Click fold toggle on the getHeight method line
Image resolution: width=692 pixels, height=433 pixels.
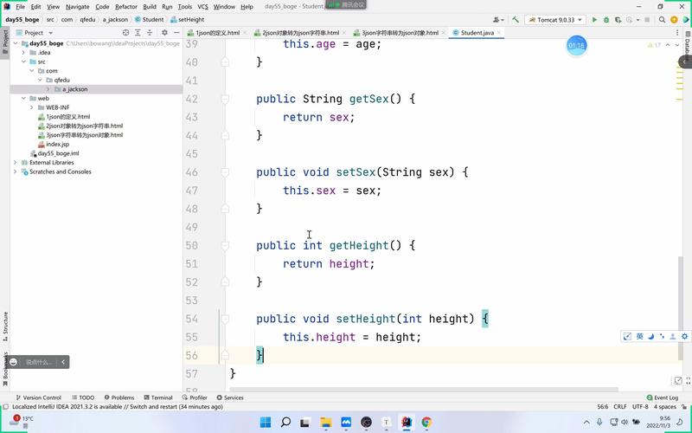[225, 245]
